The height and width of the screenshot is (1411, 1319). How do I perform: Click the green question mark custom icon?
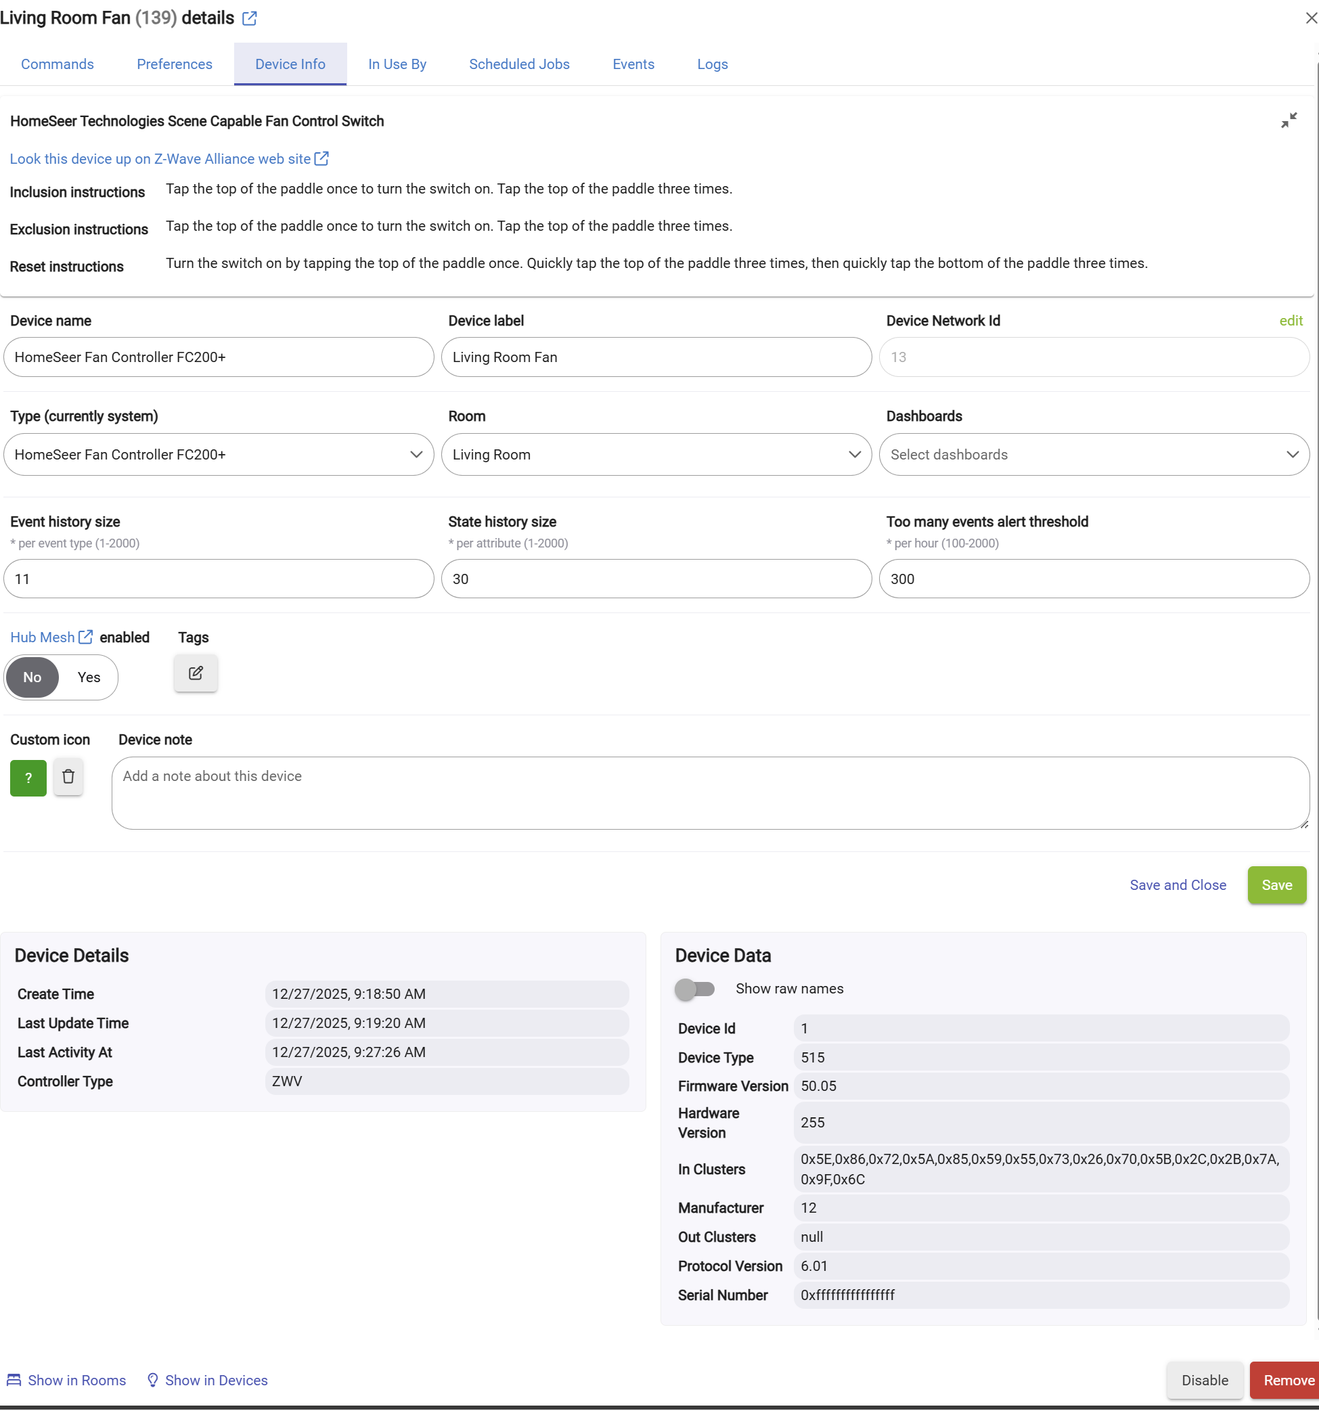pyautogui.click(x=28, y=778)
